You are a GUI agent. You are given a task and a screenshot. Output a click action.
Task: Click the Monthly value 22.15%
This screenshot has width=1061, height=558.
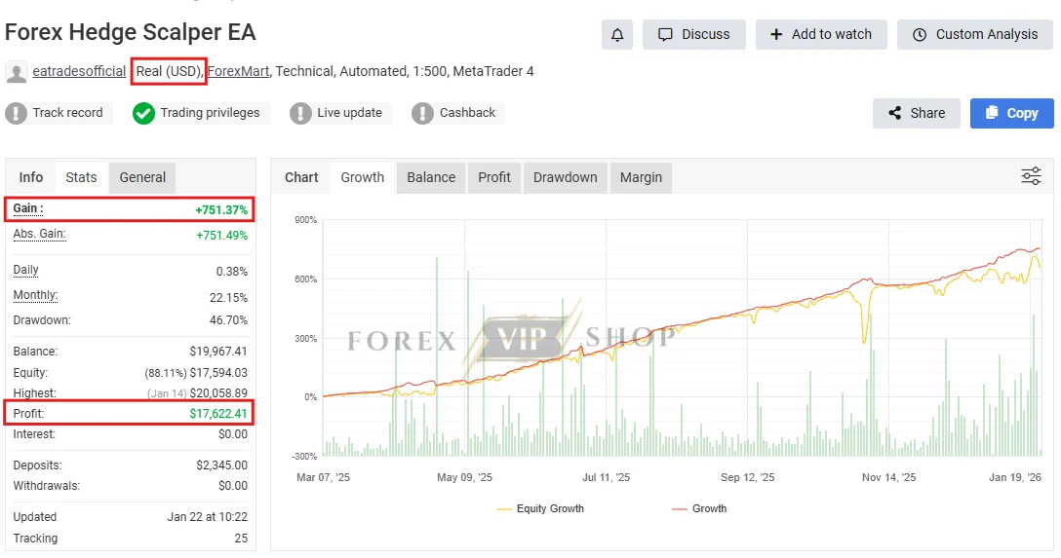[229, 298]
